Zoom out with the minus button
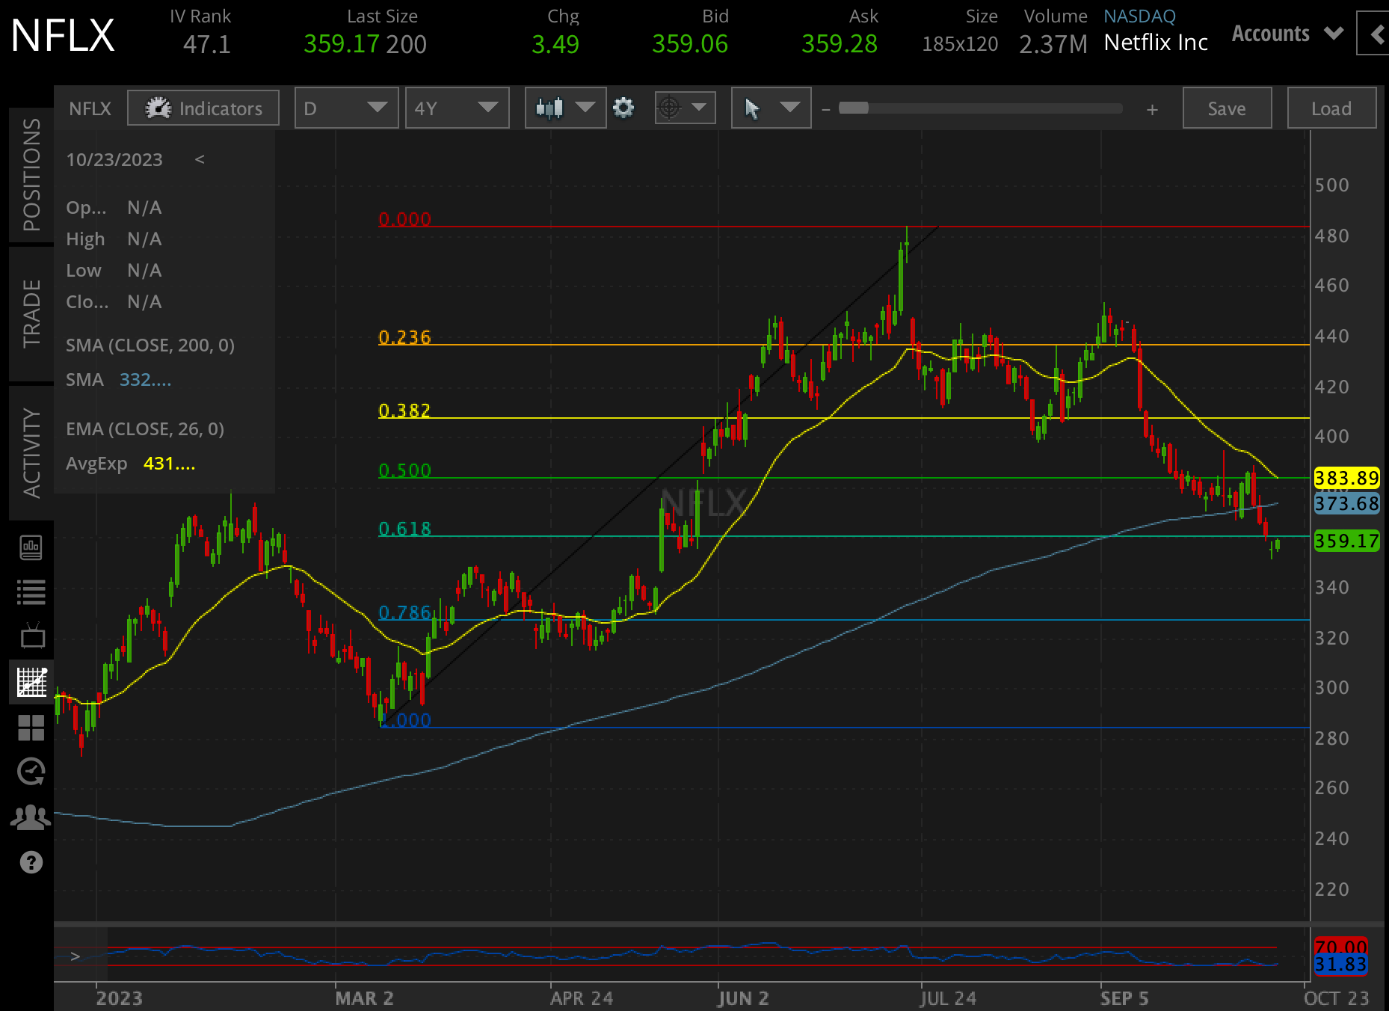 [826, 109]
